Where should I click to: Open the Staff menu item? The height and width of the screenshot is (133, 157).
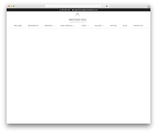tap(84, 26)
